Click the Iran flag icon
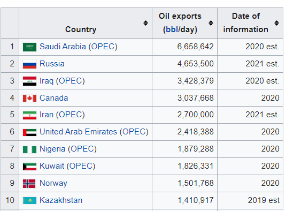This screenshot has width=286, height=211. [x=29, y=115]
